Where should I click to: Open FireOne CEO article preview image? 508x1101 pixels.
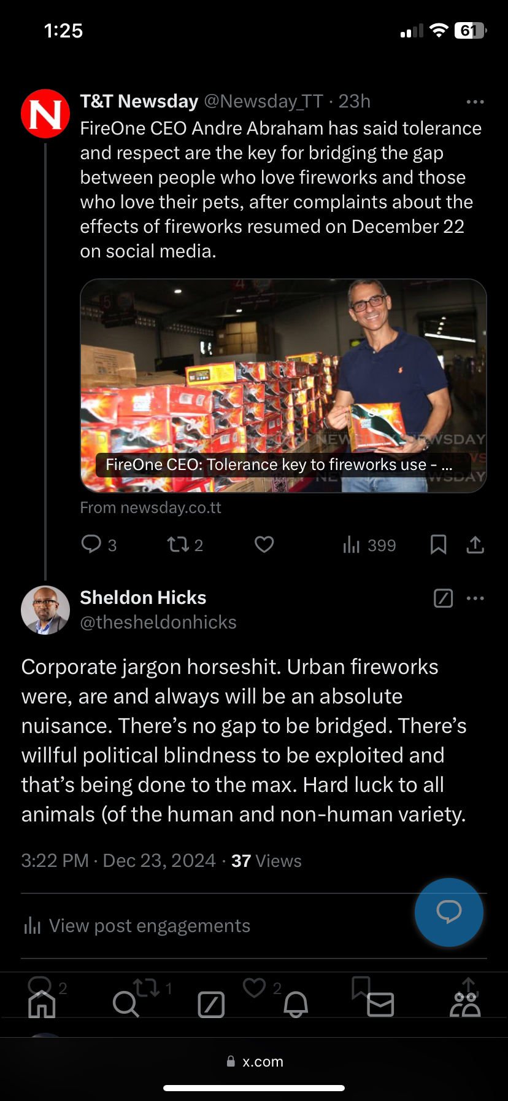pos(283,385)
